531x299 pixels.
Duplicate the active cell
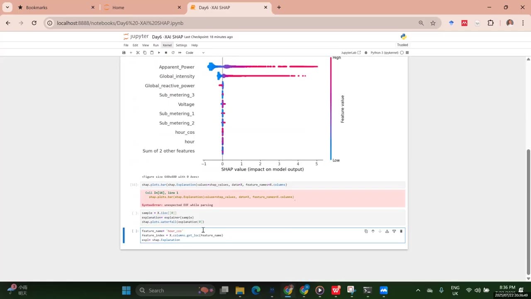pyautogui.click(x=366, y=231)
